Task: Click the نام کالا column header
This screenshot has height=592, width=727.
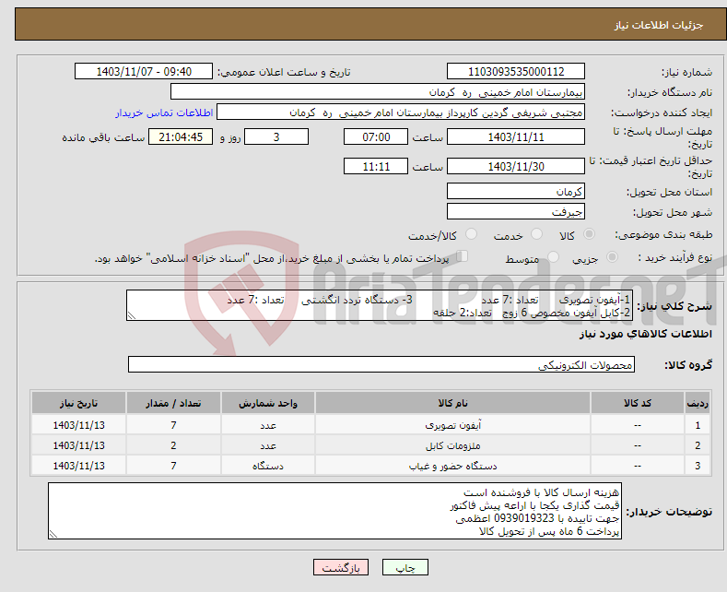Action: click(x=452, y=403)
